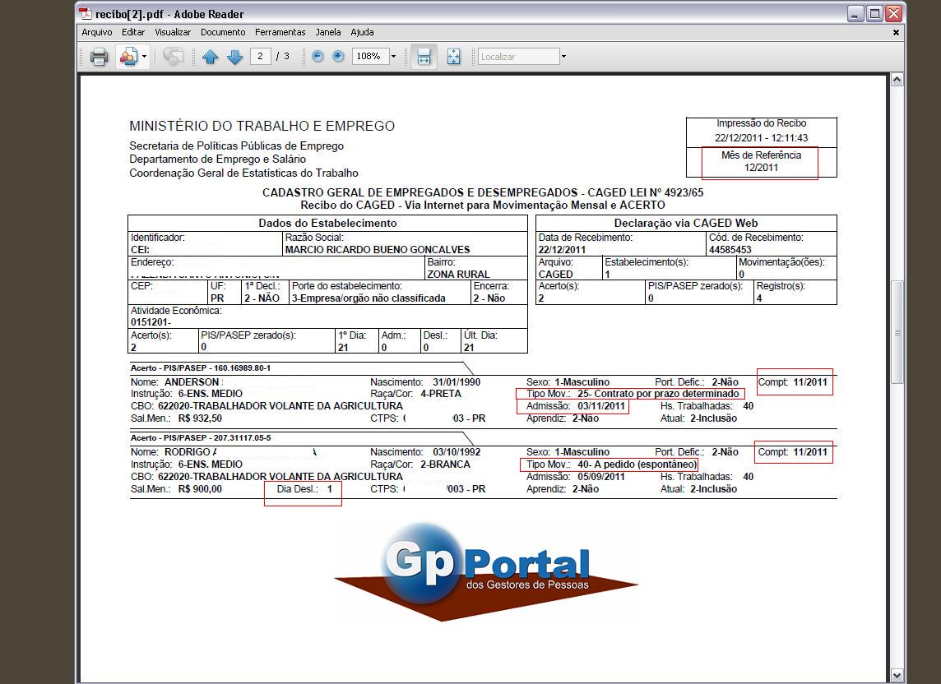This screenshot has width=941, height=684.
Task: Click the vertical scrollbar's up arrow
Action: point(897,80)
